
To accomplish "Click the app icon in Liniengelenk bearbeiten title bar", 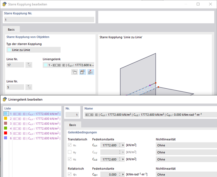I will coord(5,100).
